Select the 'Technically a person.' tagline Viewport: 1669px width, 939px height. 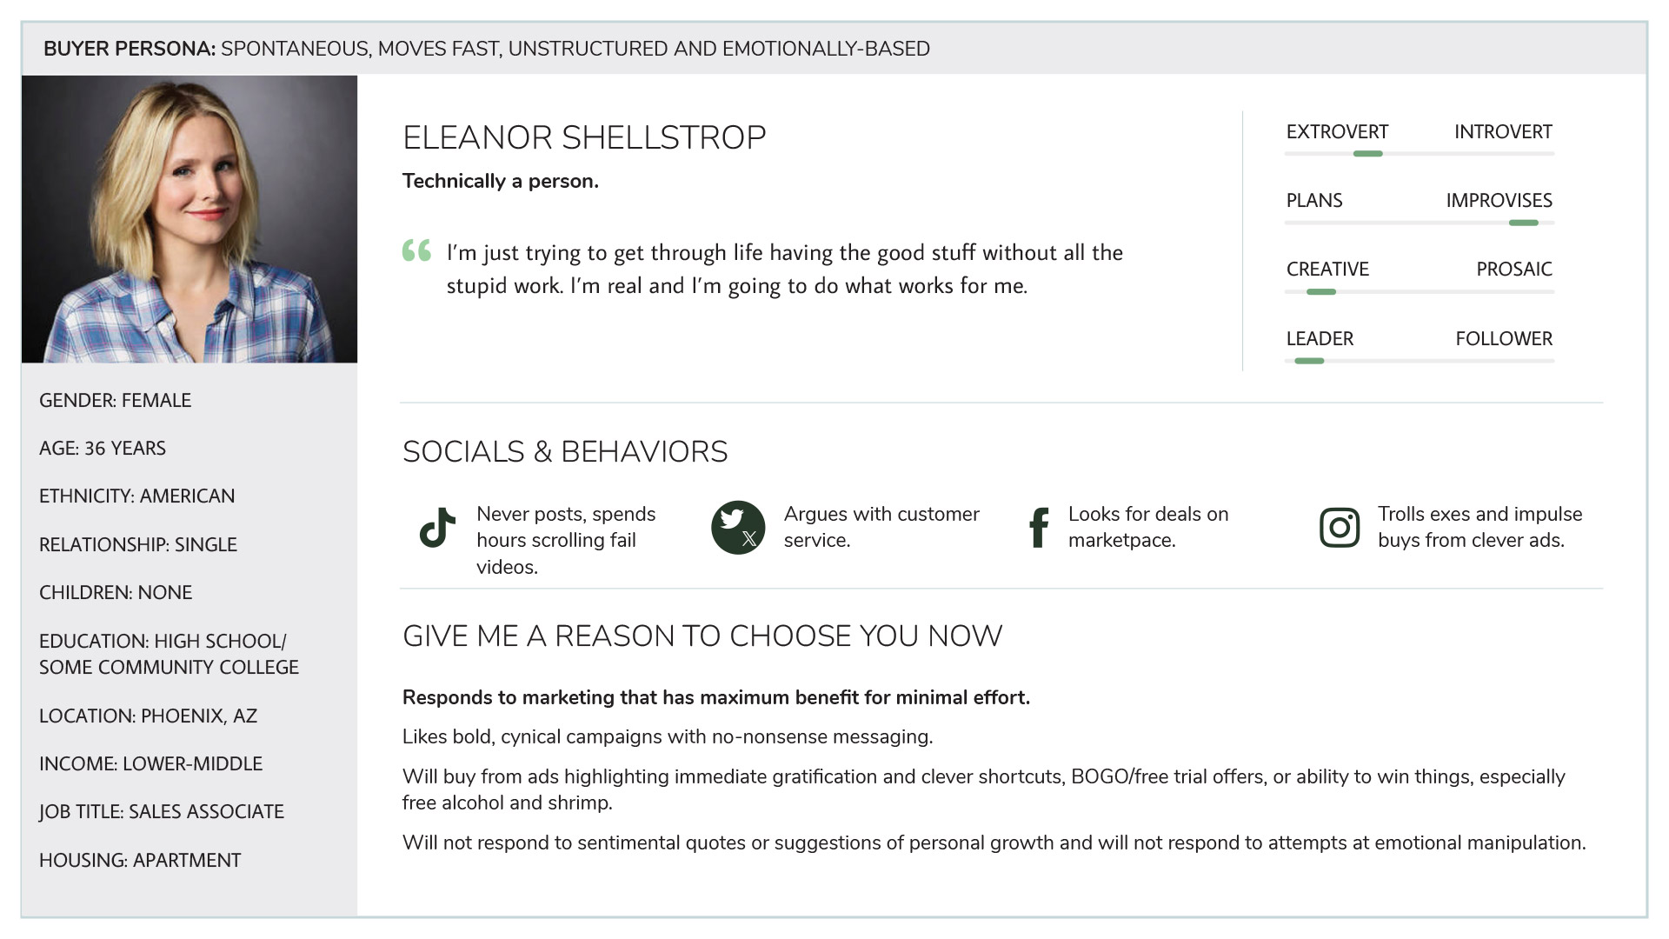500,181
